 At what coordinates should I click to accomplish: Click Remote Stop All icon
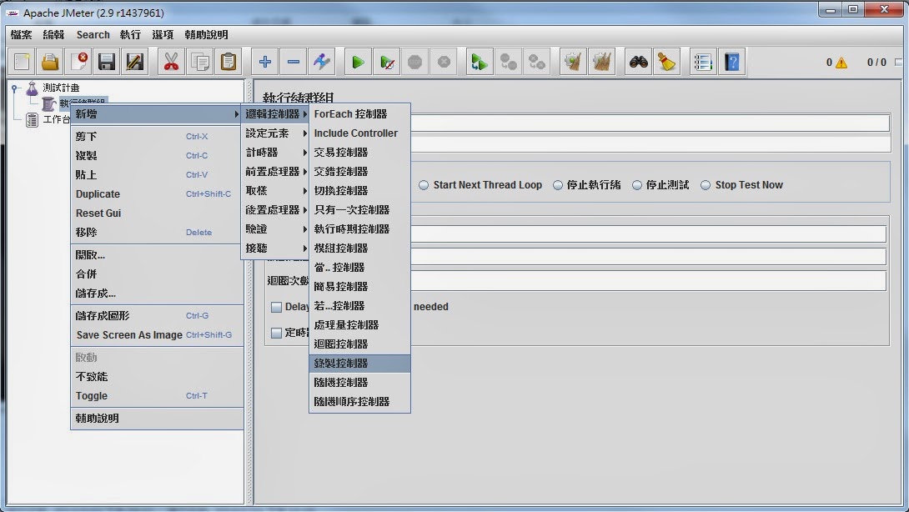(x=509, y=62)
